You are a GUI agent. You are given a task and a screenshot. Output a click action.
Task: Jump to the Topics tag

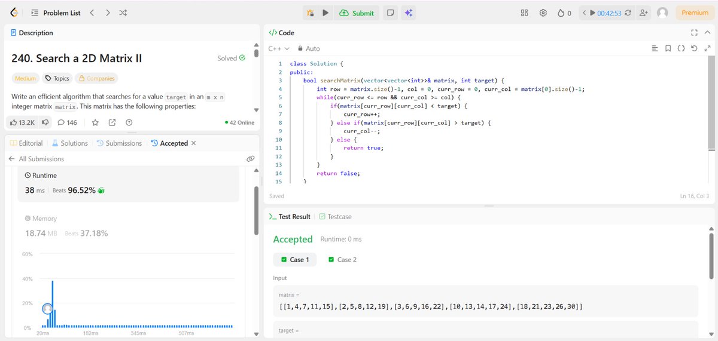click(x=57, y=78)
